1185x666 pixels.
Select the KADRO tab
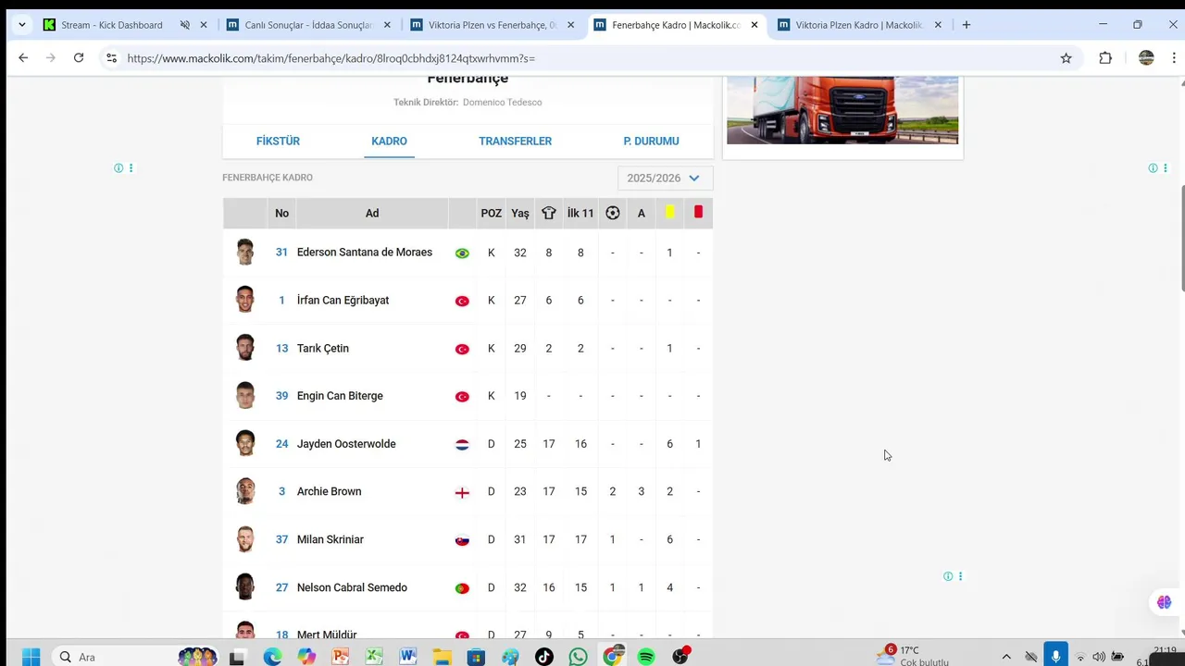389,141
